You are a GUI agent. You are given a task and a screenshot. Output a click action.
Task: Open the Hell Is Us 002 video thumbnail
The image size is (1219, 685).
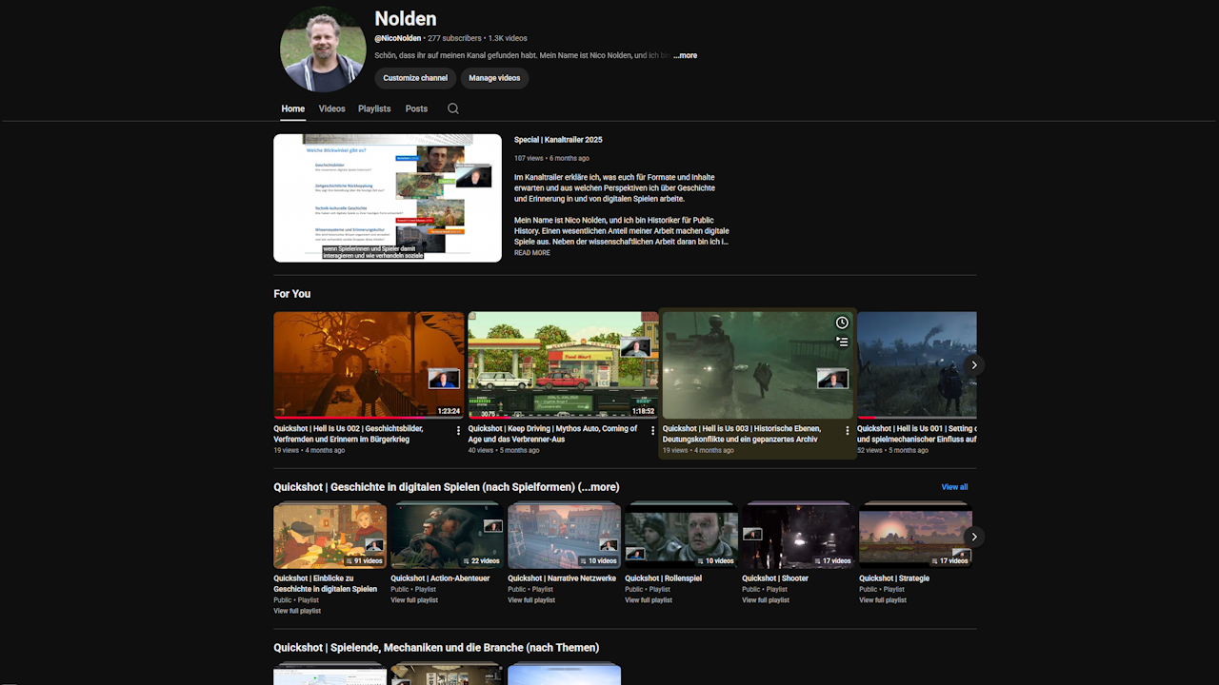point(369,365)
